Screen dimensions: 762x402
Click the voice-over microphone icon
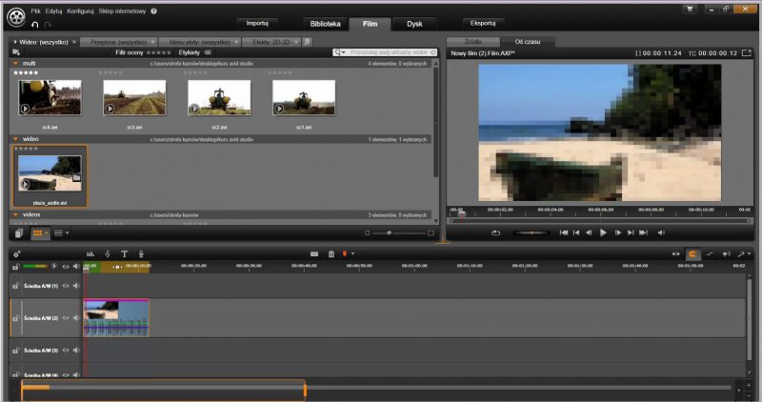141,253
